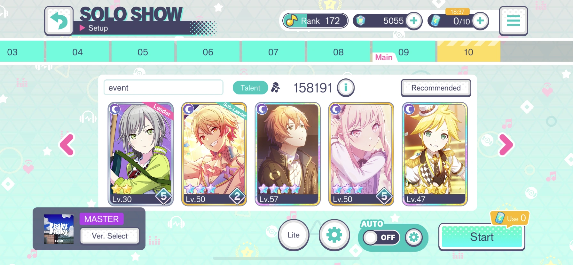
Task: Open talent info icon
Action: pyautogui.click(x=346, y=88)
